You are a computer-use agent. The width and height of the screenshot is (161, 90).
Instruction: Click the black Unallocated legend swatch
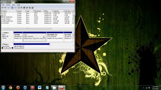pyautogui.click(x=3, y=48)
